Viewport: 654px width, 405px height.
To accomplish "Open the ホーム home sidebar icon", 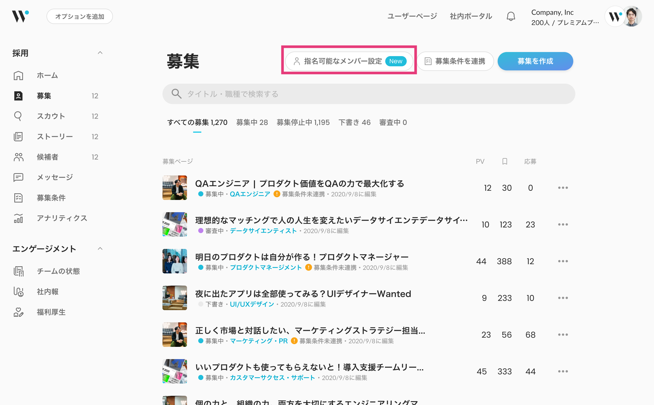I will point(18,75).
